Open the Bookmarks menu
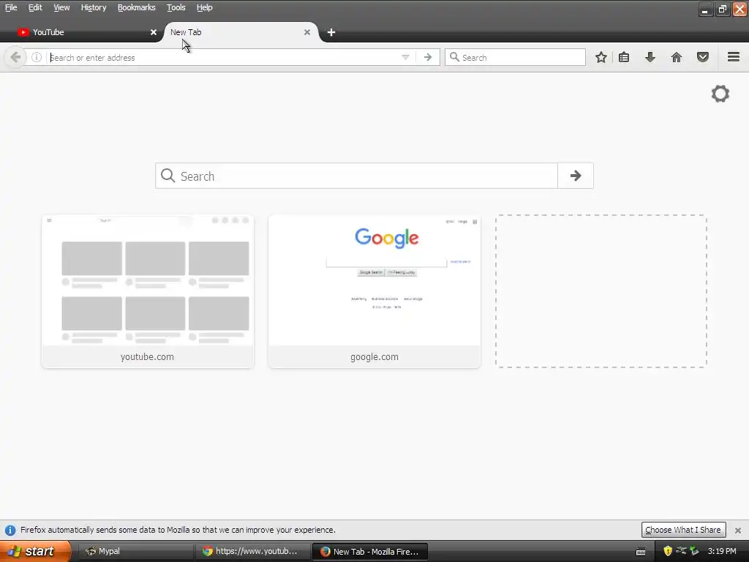This screenshot has height=562, width=749. point(136,7)
